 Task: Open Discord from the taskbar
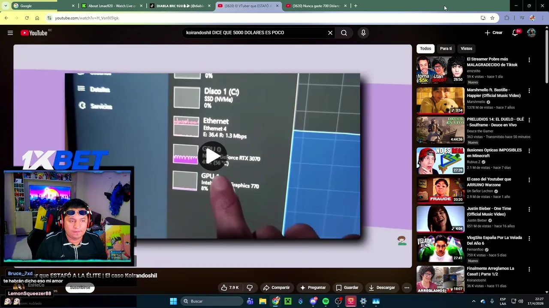pos(313,301)
